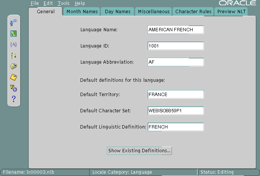Screen dimensions: 260x176
Task: Click the Open folder icon
Action: coord(14,66)
